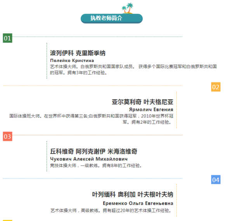Image resolution: width=225 pixels, height=221 pixels.
Task: Click Еременко Ольга Евгеньевна text
Action: pyautogui.click(x=138, y=204)
